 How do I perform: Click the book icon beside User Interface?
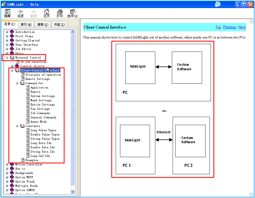tap(12, 45)
